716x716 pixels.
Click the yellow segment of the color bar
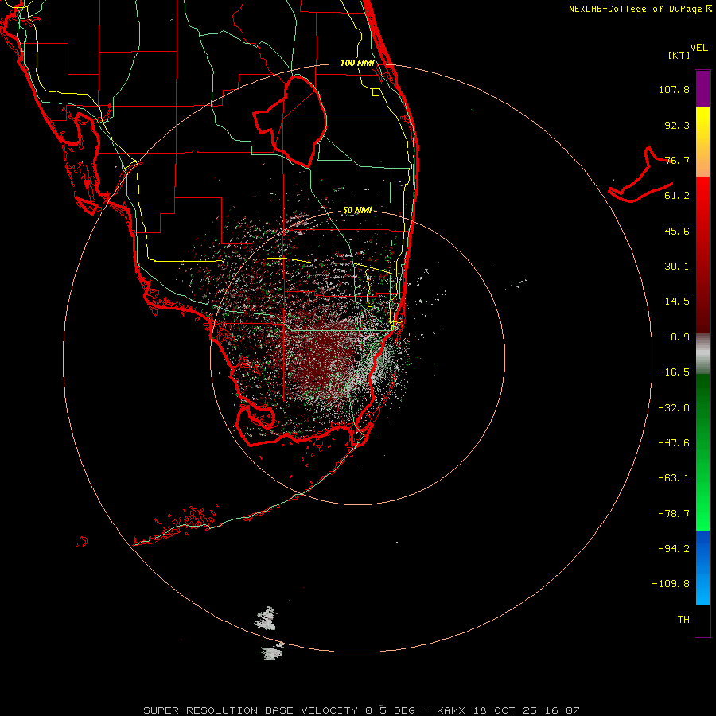pyautogui.click(x=702, y=121)
